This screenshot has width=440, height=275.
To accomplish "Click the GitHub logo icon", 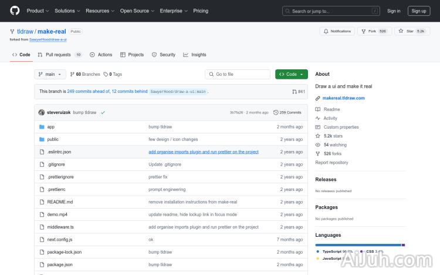I will coord(15,11).
